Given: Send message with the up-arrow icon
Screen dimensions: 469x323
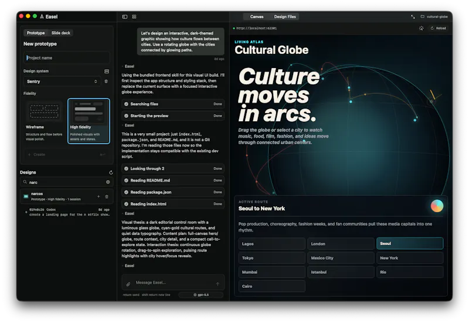Looking at the screenshot, I should click(x=217, y=284).
